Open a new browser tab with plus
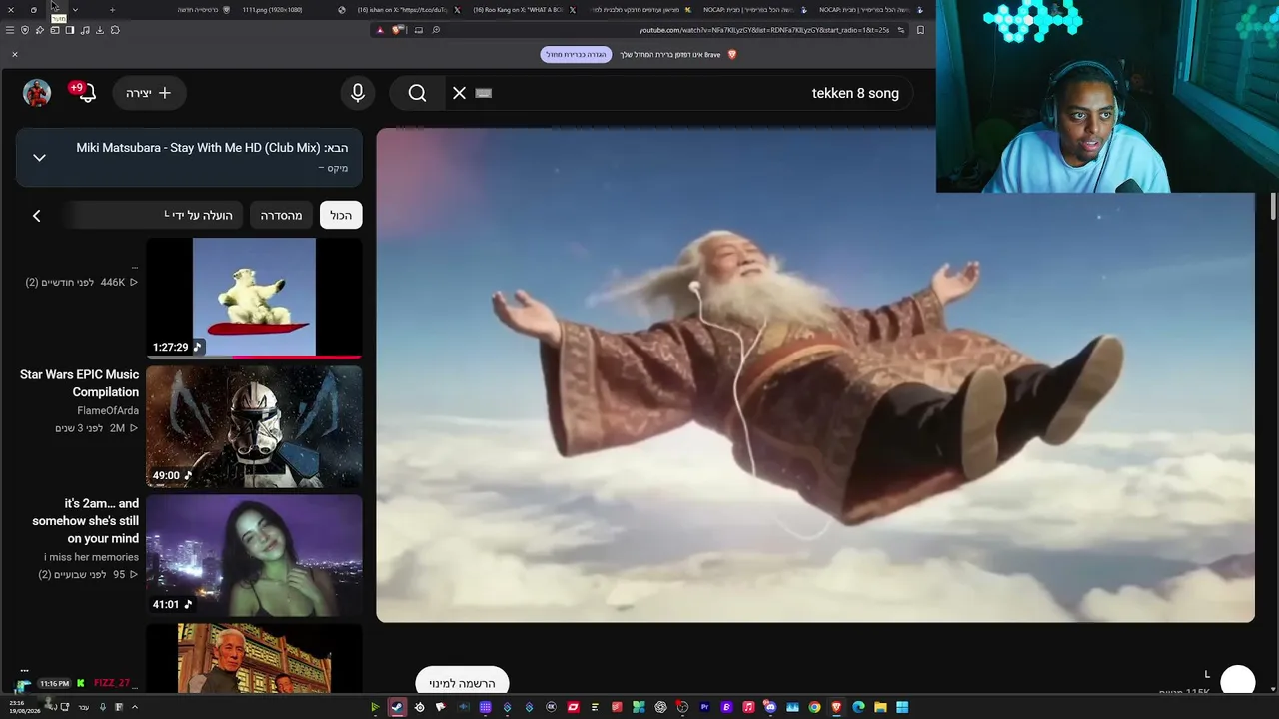 [x=112, y=10]
